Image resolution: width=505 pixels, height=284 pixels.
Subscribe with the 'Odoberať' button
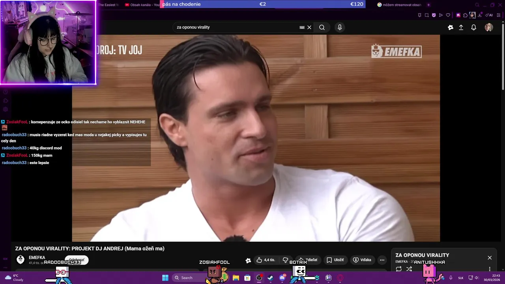(77, 260)
